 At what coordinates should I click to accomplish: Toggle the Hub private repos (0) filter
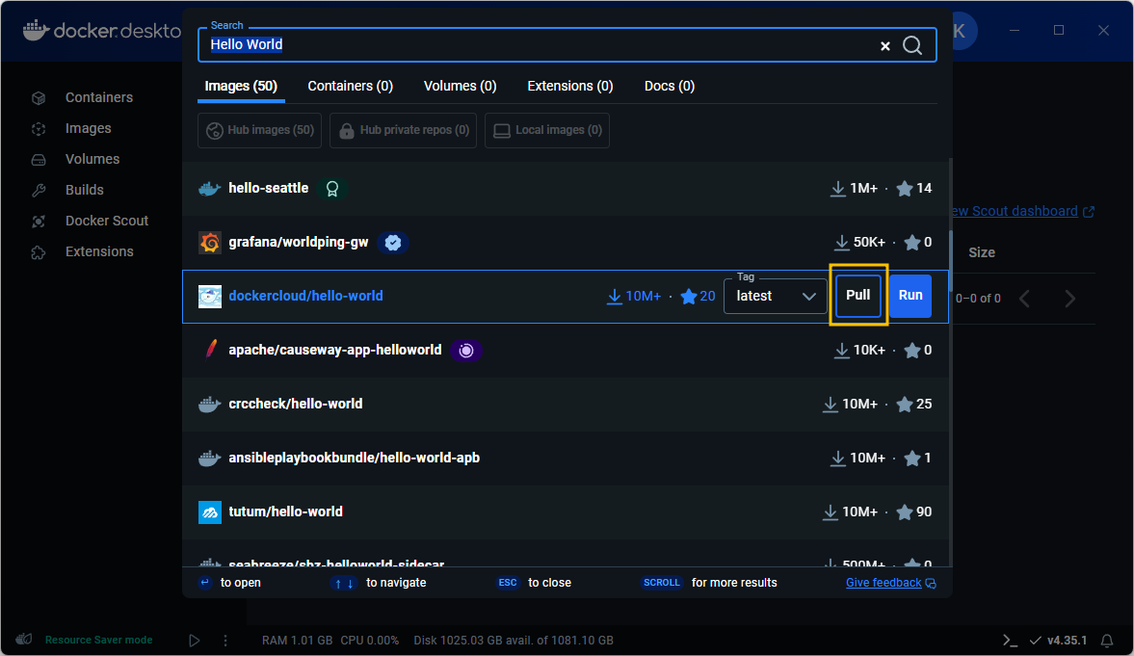coord(403,130)
